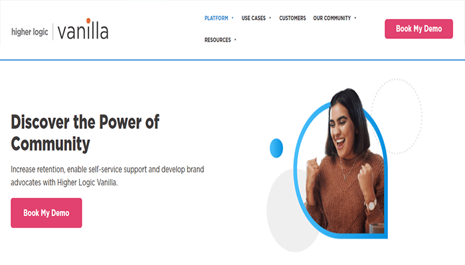Click the vanilla brand logo
The image size is (465, 265).
tap(83, 29)
